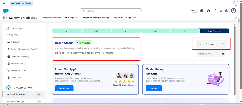This screenshot has height=105, width=242.
Task: Select the Ecommerce (2) category
Action: pos(18,70)
